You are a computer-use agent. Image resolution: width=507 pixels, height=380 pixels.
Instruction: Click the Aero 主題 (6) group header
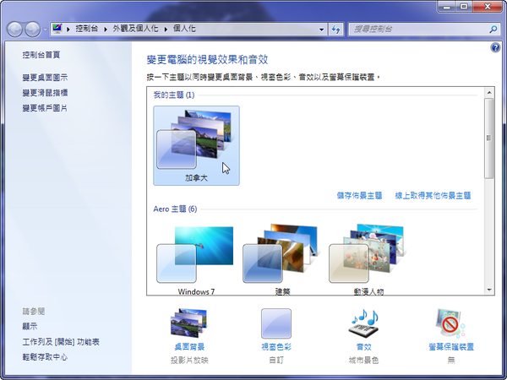tap(175, 209)
